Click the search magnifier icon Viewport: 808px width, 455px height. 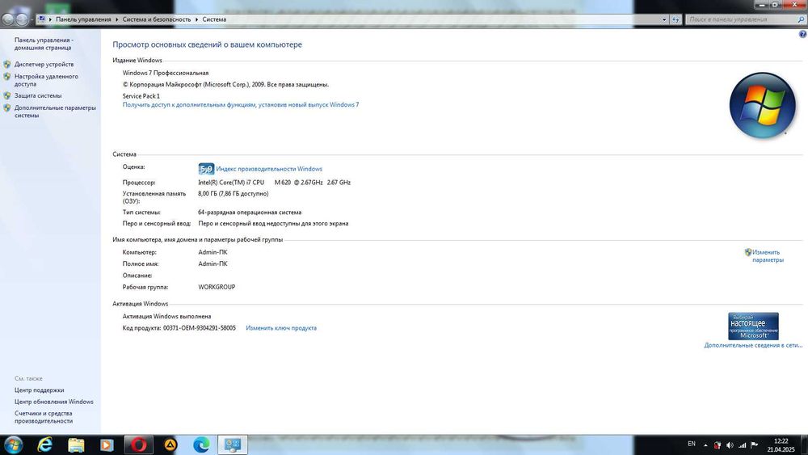[801, 19]
